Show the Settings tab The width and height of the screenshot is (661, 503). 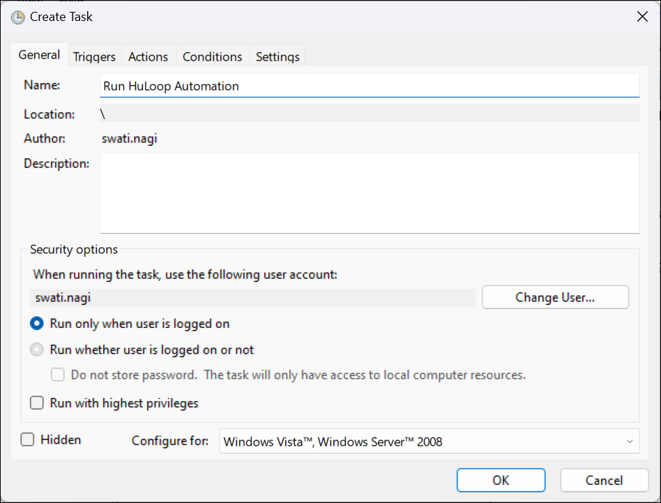(278, 57)
